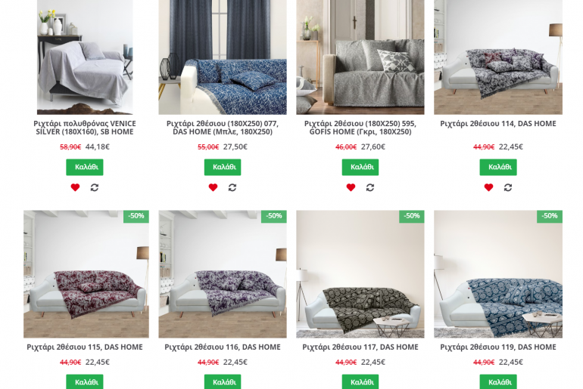This screenshot has height=389, width=583.
Task: Click the burgundy throw 115 product image
Action: [x=86, y=274]
